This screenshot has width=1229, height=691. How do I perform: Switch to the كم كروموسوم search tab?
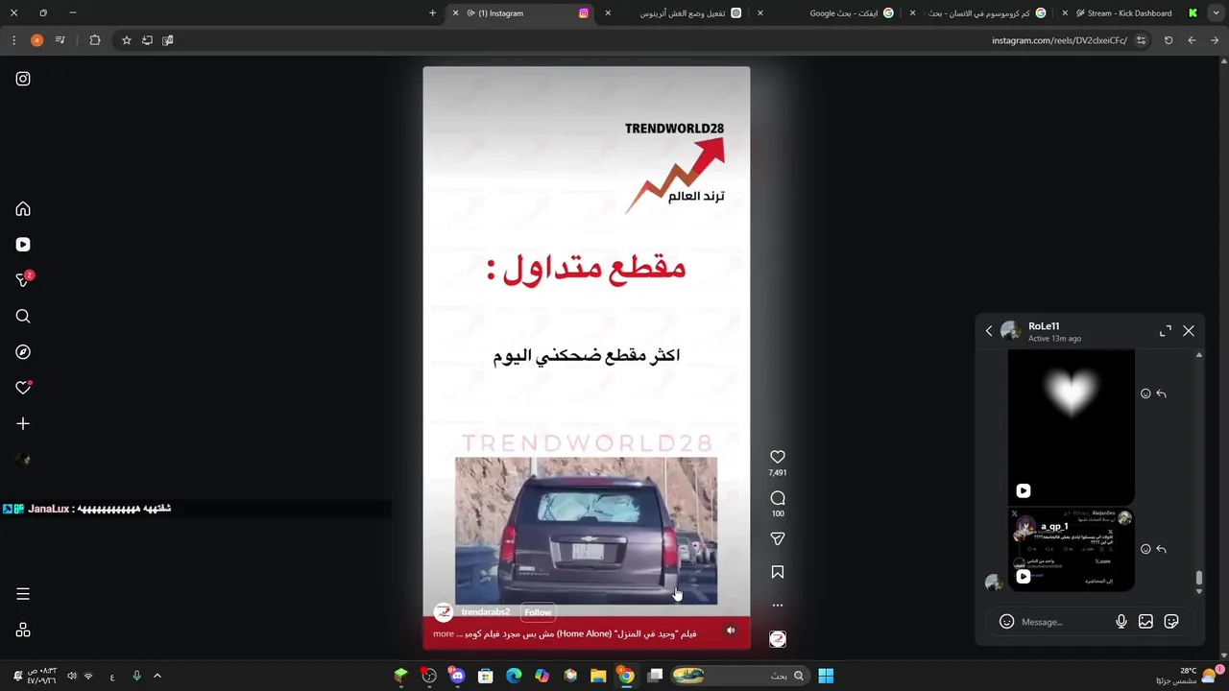point(979,13)
